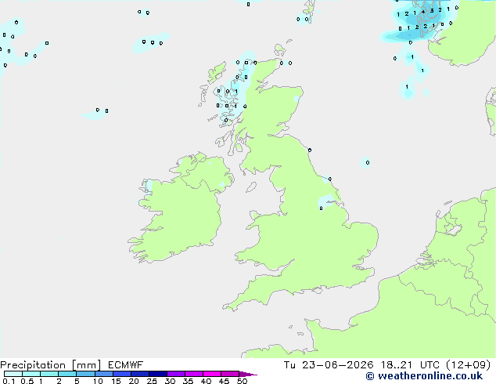Click the '50' legend scale label
496x384 pixels.
pos(242,381)
